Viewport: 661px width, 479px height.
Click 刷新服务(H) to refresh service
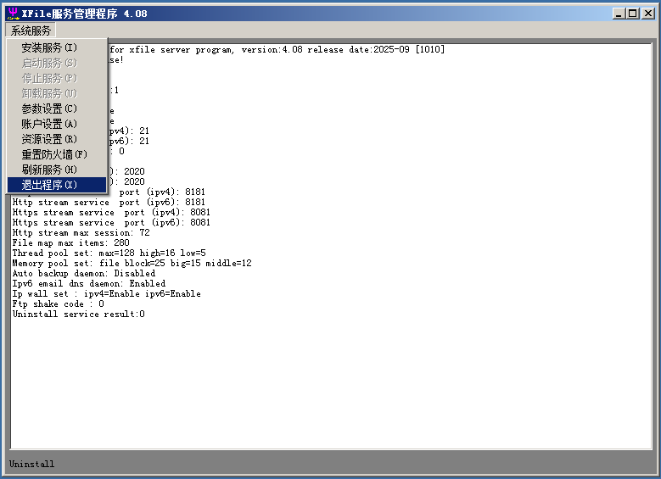tap(49, 170)
